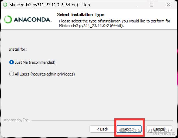This screenshot has height=138, width=178.
Task: Click the Next > button
Action: (x=129, y=129)
